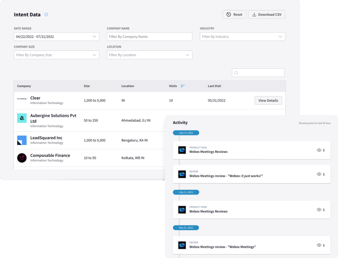Select LeadSquared Inc company name
Viewport: 338px width, 258px height.
46,138
